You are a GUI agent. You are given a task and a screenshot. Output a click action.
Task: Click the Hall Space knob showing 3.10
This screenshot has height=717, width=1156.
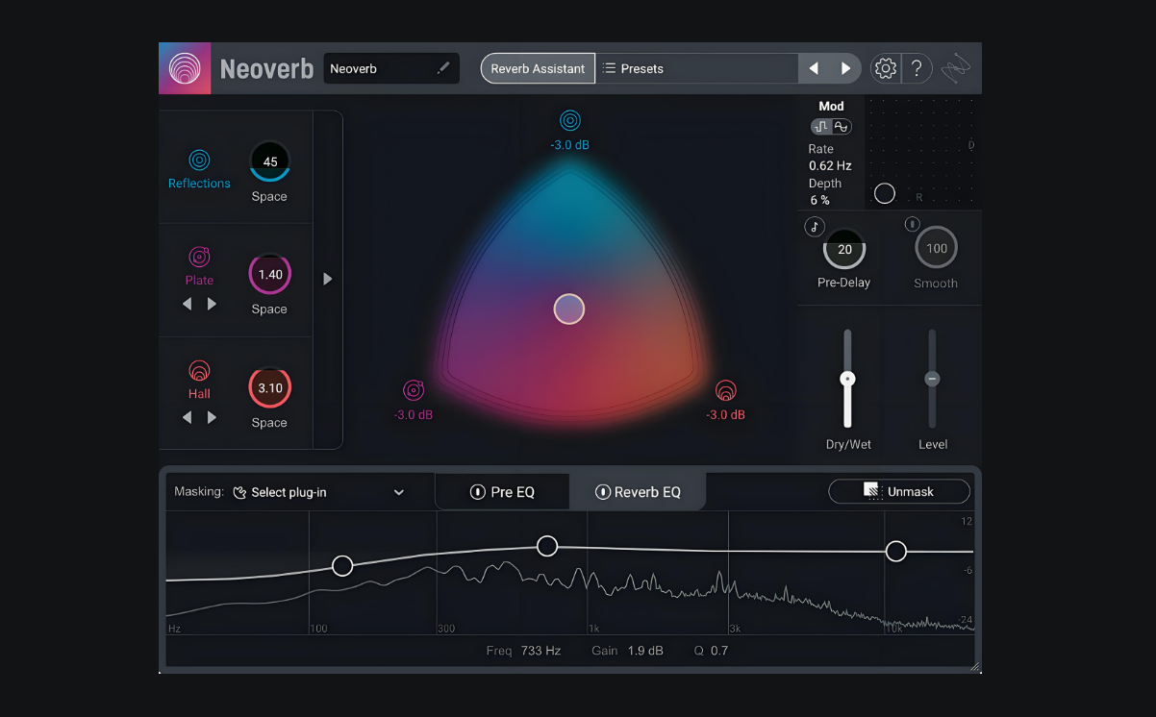point(270,388)
